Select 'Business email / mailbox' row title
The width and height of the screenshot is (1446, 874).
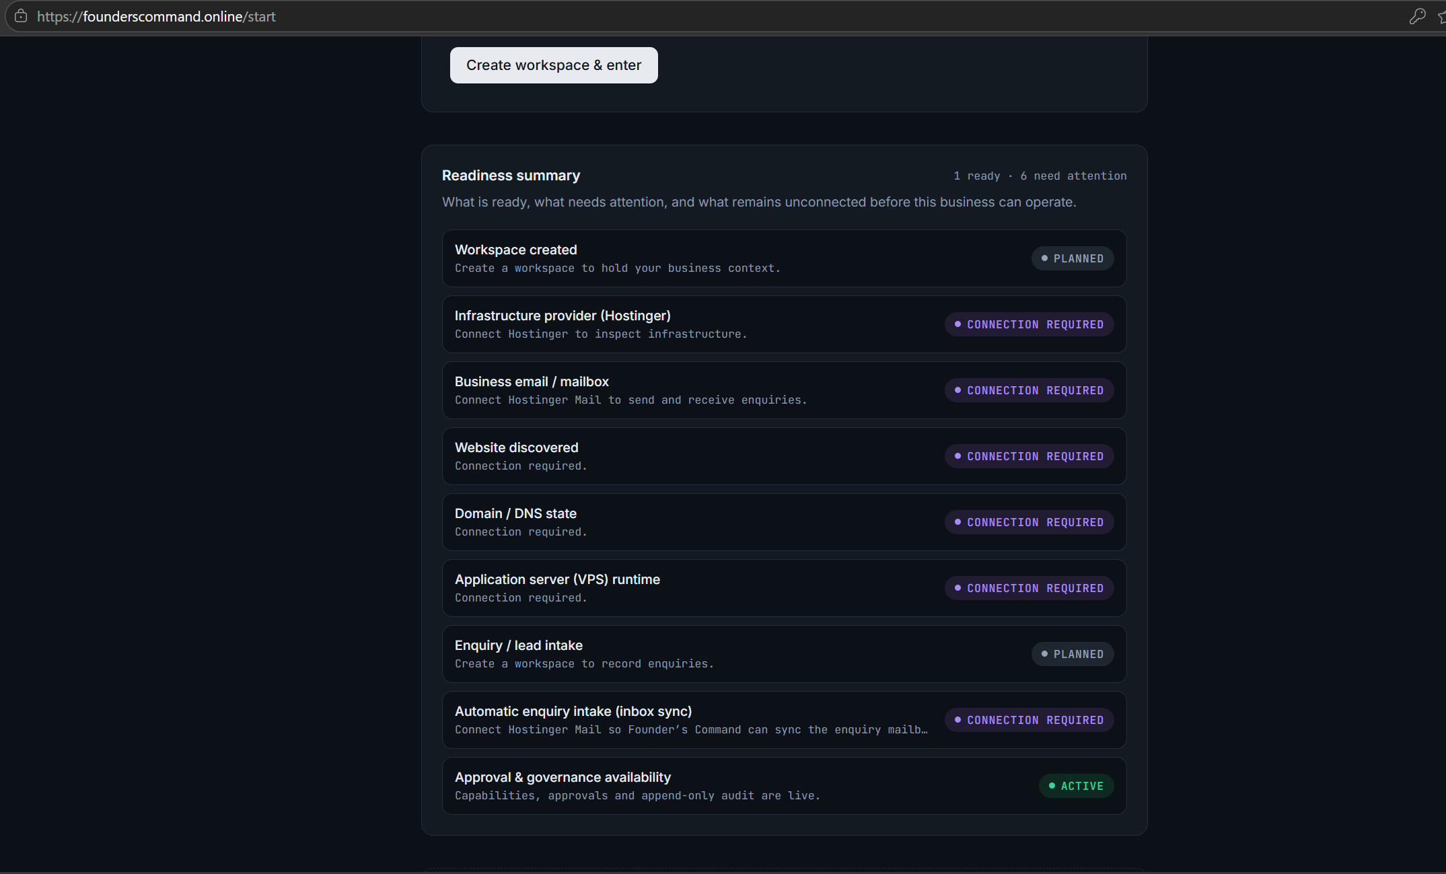(x=532, y=381)
